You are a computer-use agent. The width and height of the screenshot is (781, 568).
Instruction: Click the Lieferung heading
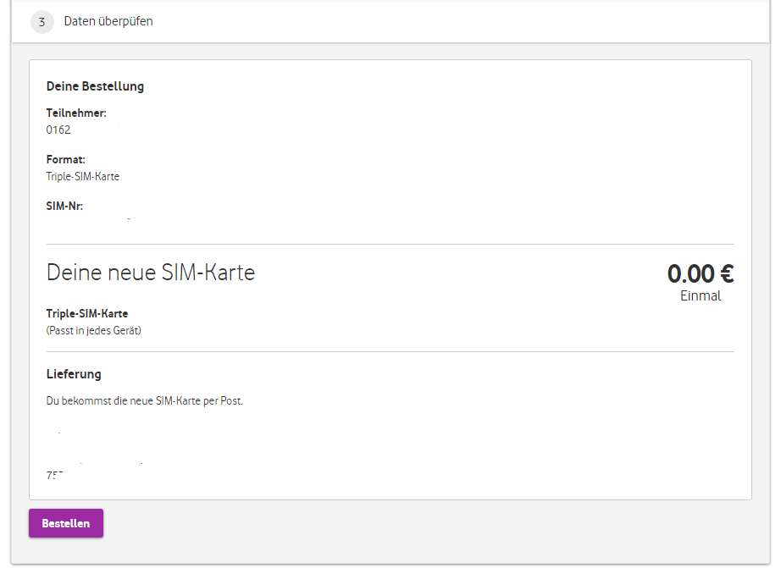click(x=74, y=374)
